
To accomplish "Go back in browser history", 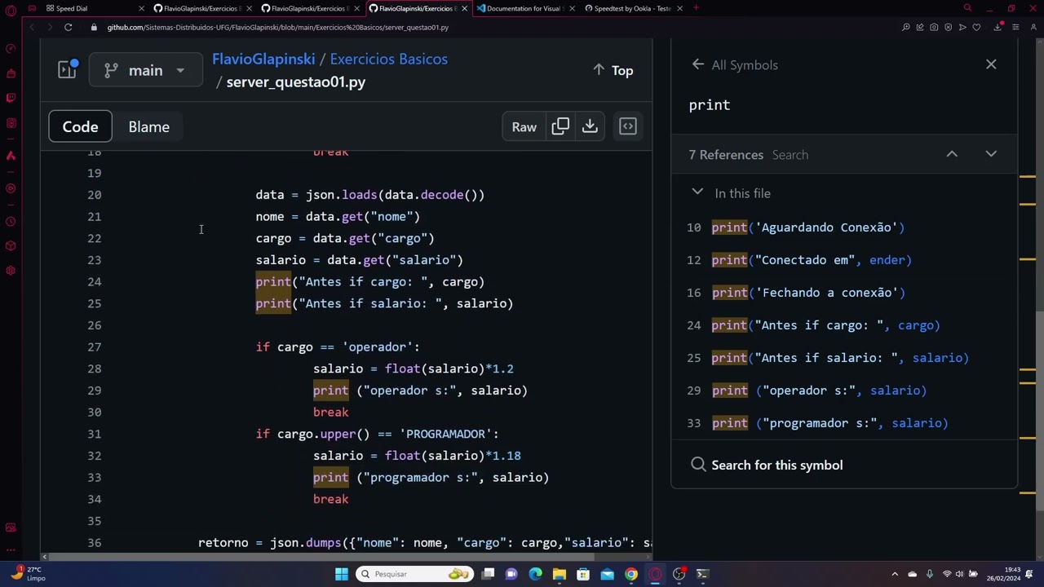I will click(32, 27).
